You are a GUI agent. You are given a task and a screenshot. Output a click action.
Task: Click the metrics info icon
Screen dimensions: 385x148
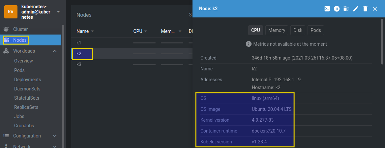(x=249, y=44)
